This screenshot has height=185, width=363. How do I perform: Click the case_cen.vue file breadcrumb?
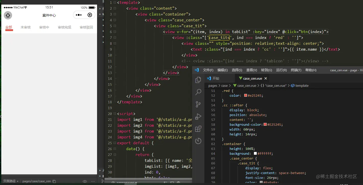[245, 86]
